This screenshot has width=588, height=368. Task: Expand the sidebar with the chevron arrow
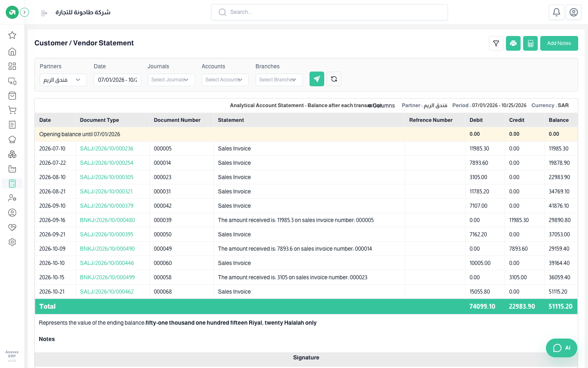[24, 12]
